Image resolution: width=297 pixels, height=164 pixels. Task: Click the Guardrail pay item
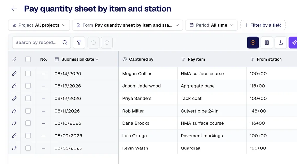[212, 148]
